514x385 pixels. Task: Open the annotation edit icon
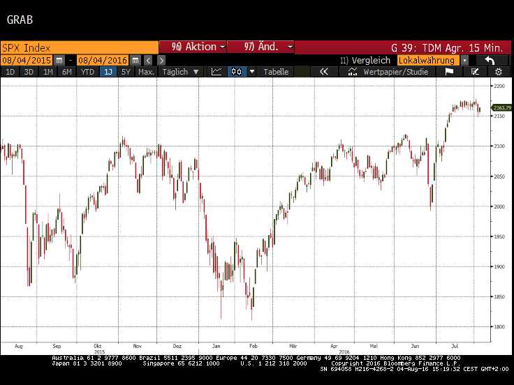[475, 72]
